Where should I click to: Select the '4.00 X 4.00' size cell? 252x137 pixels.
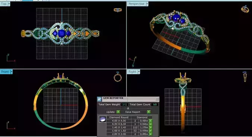coord(119,121)
